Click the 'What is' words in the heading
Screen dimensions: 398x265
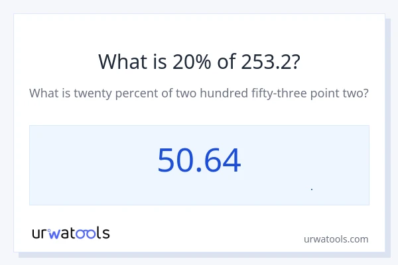(121, 62)
